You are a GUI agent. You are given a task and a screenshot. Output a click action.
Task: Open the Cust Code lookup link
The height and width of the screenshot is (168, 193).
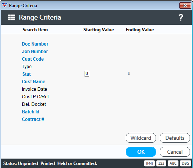[x=33, y=59]
